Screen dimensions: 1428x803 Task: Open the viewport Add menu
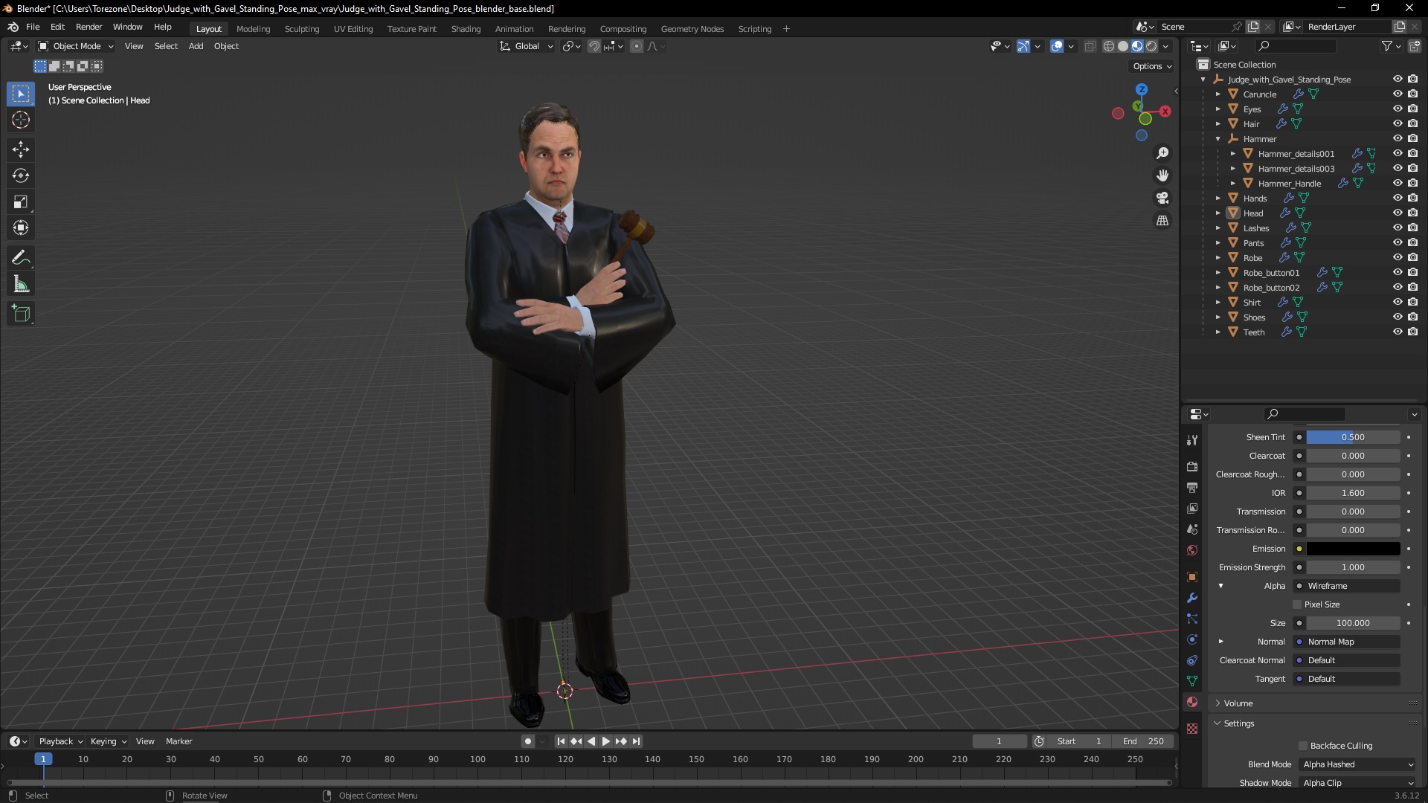click(196, 46)
